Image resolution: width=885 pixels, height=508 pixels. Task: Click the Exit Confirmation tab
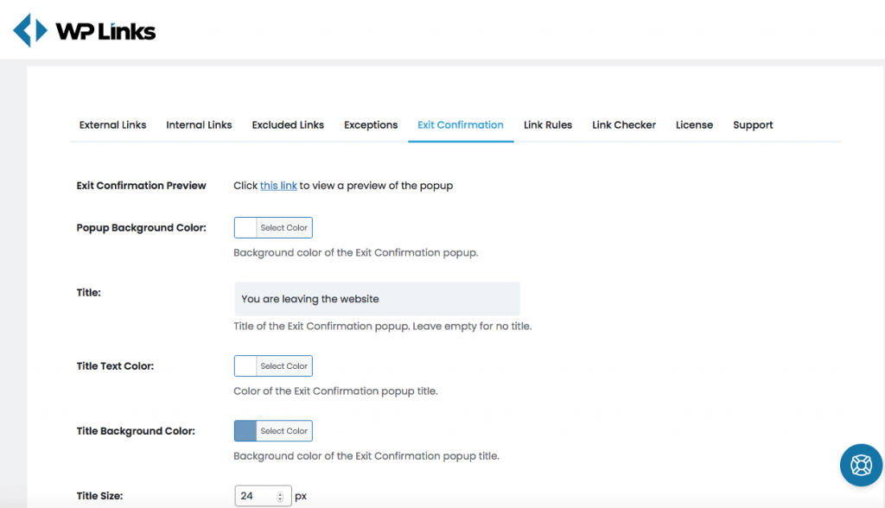461,124
